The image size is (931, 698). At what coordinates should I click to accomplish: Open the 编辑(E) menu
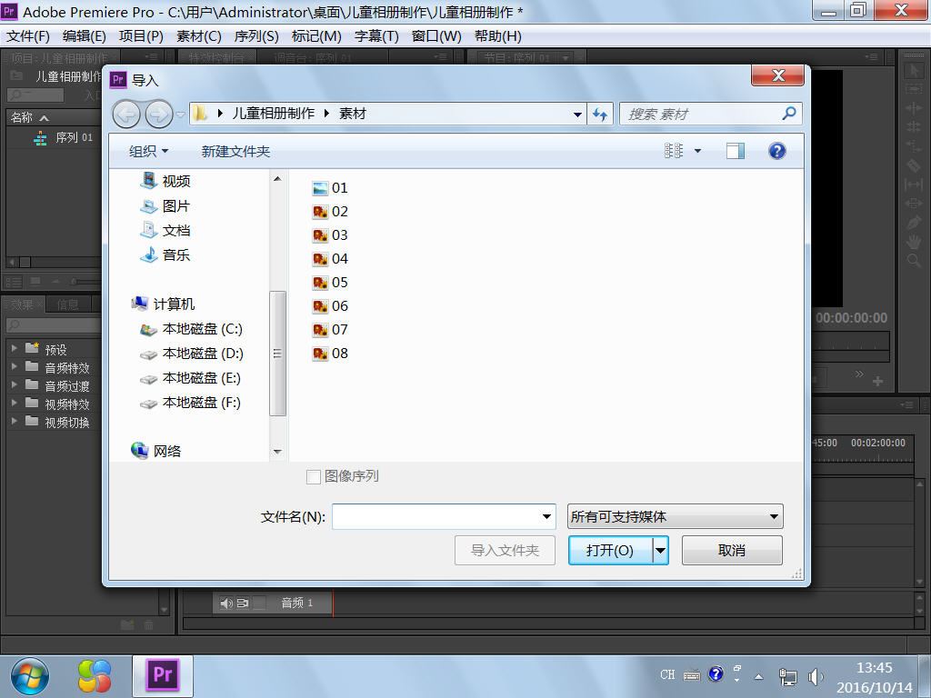(85, 36)
